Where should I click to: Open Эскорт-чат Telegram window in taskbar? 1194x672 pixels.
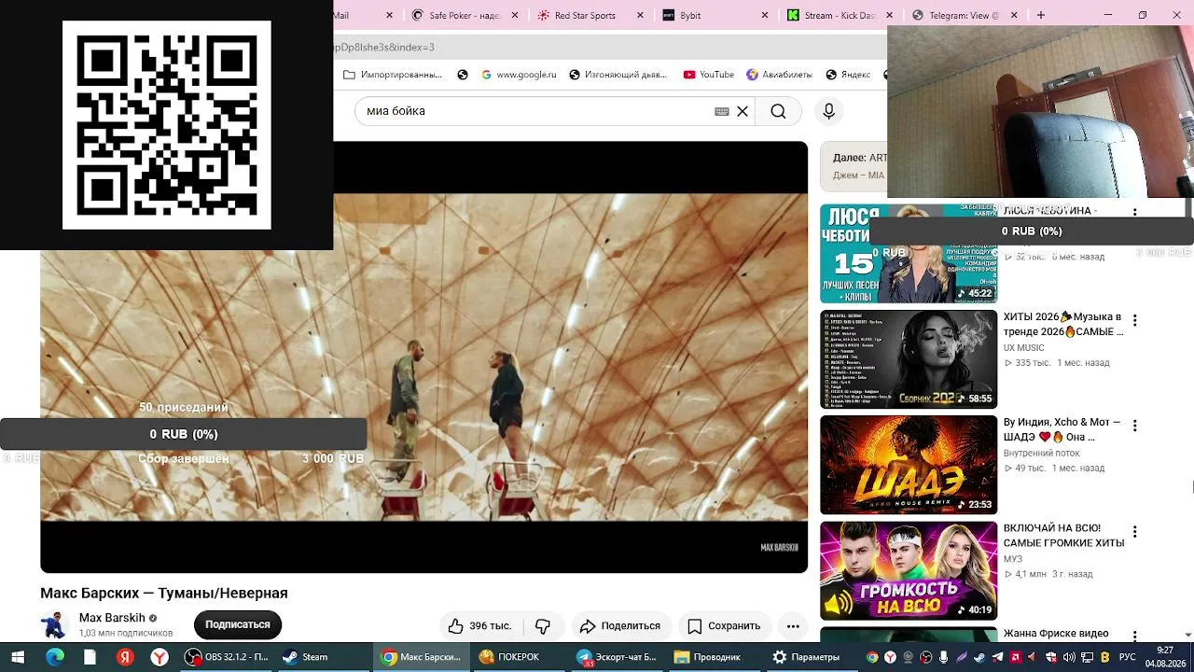tap(617, 657)
